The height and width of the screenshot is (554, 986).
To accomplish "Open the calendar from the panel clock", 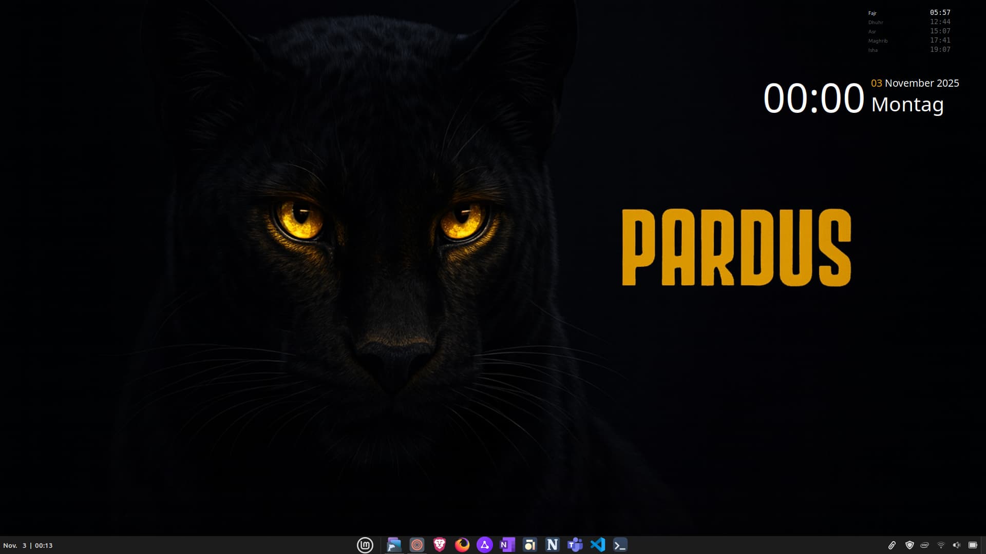I will click(28, 545).
